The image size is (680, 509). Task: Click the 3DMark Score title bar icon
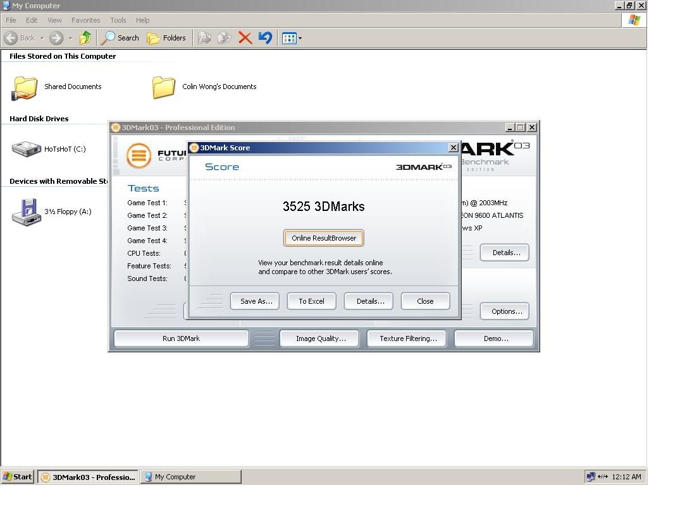pyautogui.click(x=194, y=148)
